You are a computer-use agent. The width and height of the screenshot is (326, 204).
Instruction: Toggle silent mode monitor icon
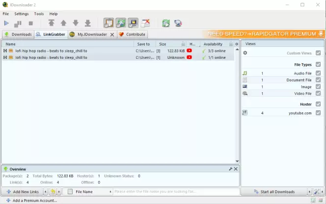pos(133,23)
